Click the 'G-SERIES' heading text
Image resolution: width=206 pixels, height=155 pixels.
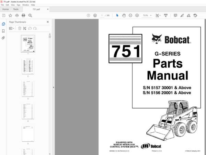point(168,54)
